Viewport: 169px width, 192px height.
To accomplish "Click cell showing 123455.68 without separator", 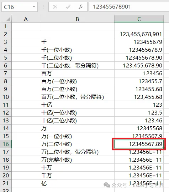I will point(139,89).
